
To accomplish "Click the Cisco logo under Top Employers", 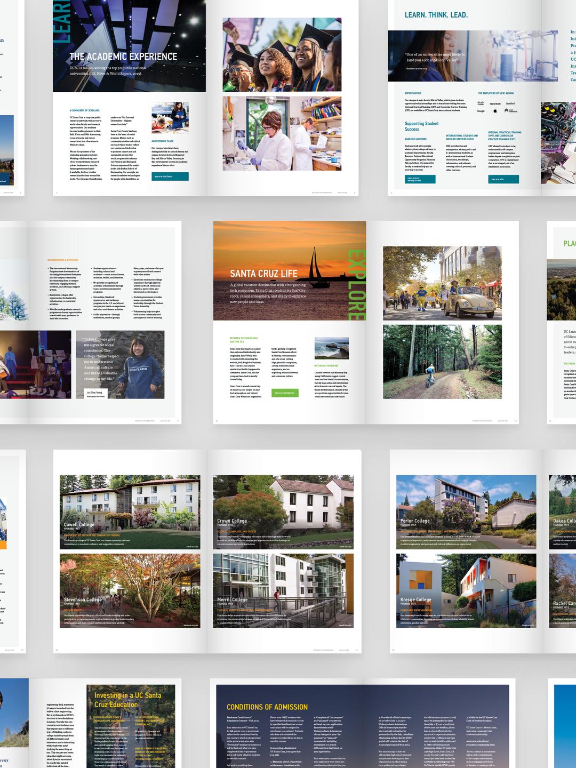I will [481, 103].
